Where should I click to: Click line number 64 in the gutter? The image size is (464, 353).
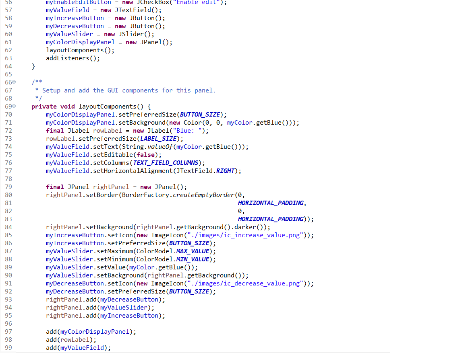[8, 66]
